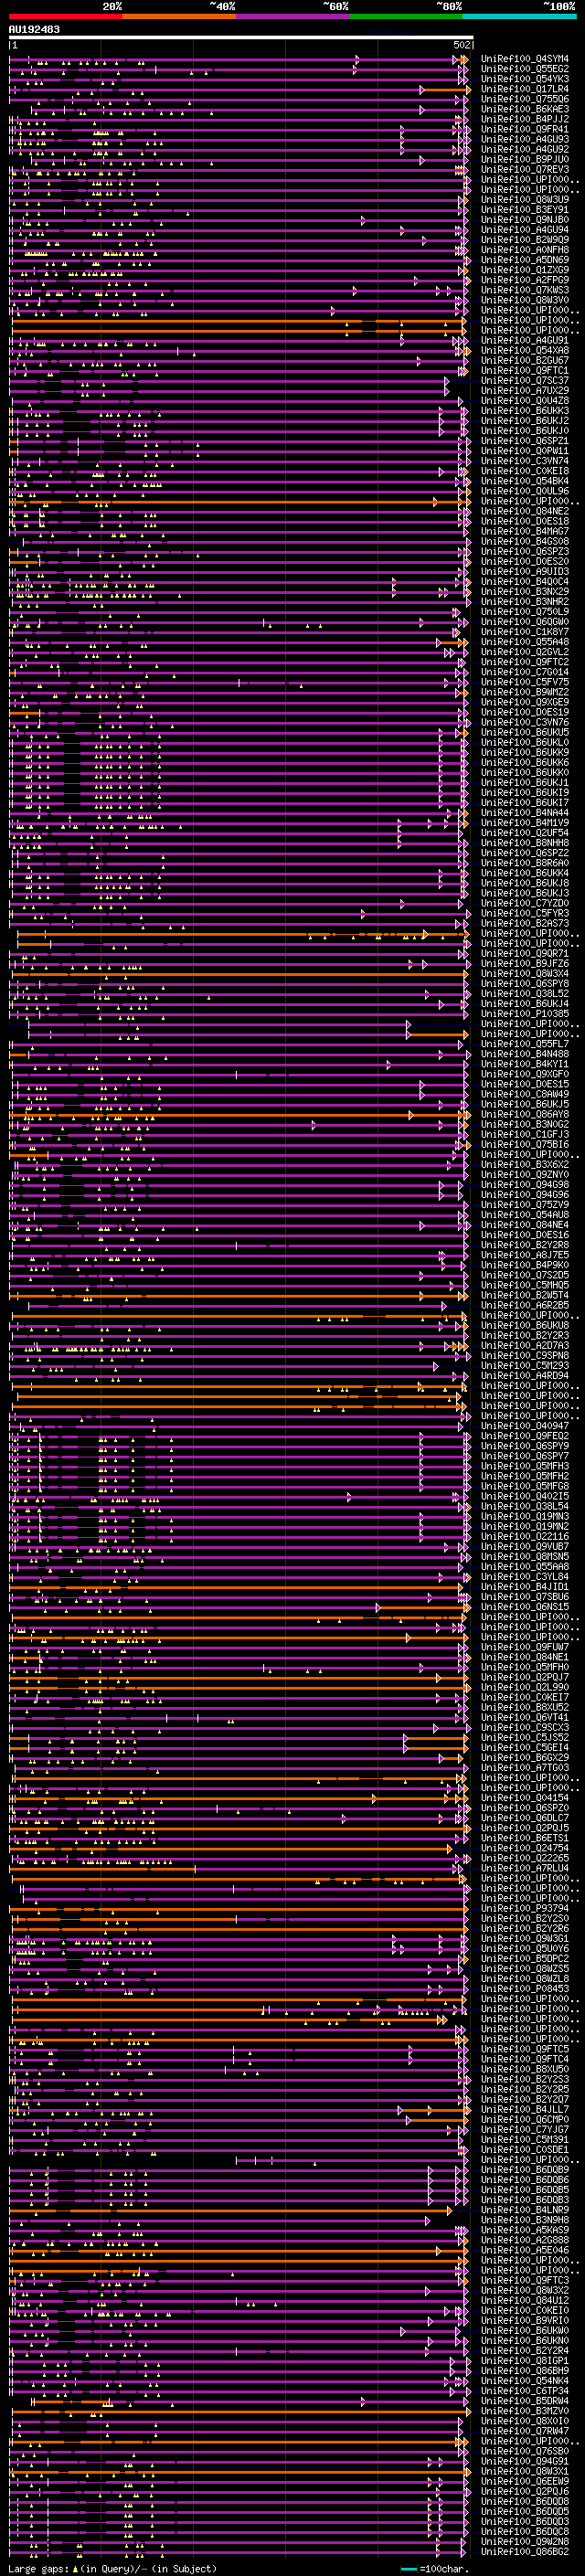The width and height of the screenshot is (585, 2576).
Task: Select the UniRef100_Q0PW11 label
Action: click(525, 451)
